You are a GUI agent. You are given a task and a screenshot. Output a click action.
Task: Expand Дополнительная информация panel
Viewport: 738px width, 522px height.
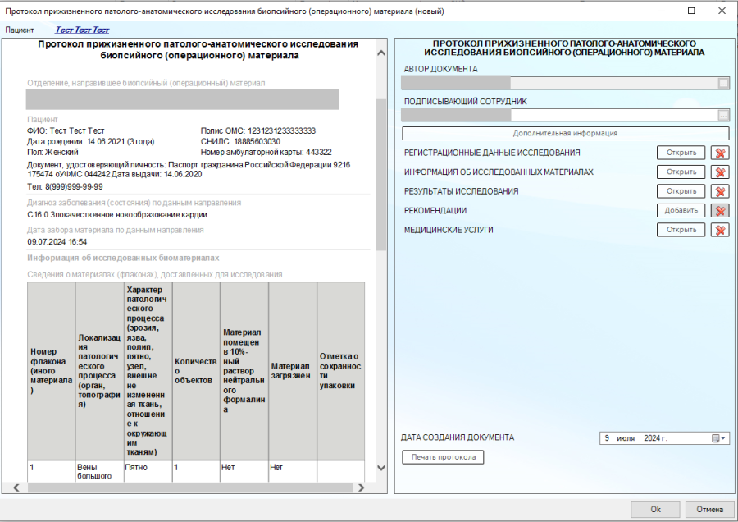(565, 133)
